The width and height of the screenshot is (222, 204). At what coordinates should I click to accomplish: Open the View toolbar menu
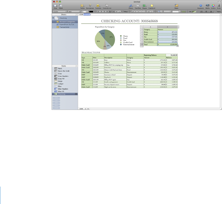(x=55, y=6)
